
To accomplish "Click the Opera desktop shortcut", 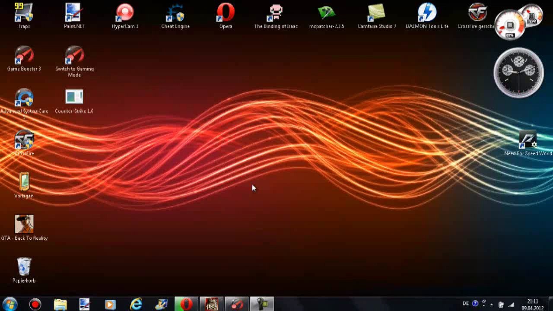I will [226, 16].
